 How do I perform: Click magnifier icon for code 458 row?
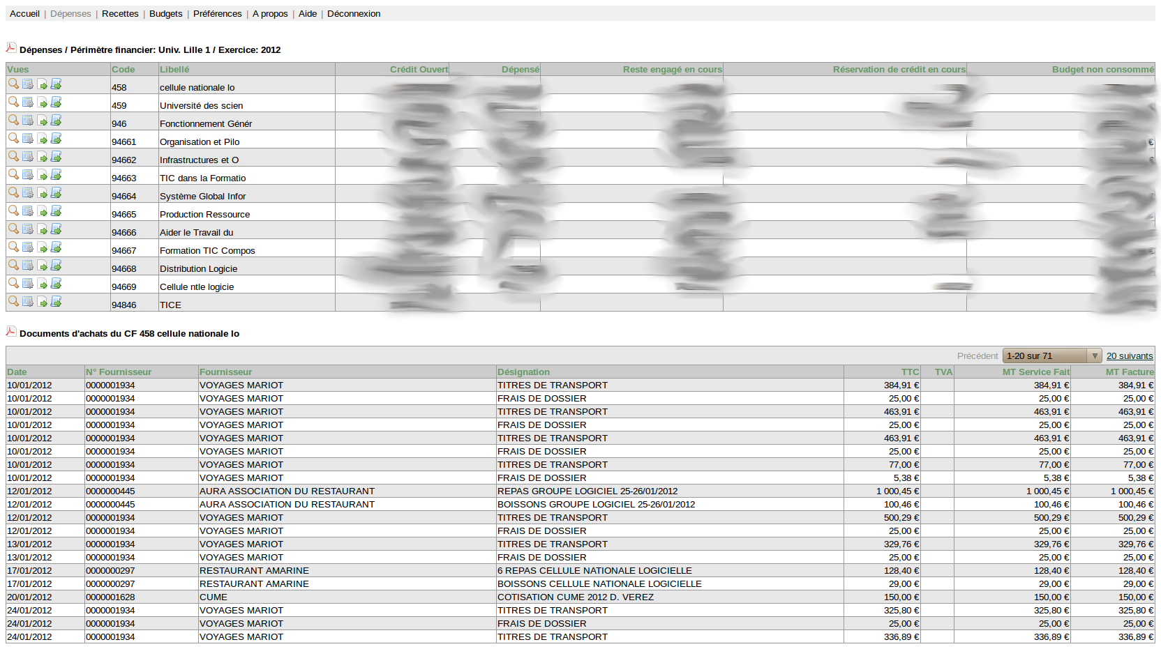click(x=13, y=84)
